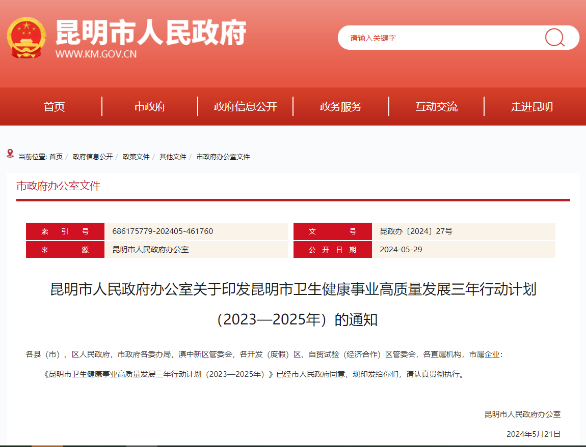Click the magnifier search icon
Screen dimensions: 586x447
point(554,38)
